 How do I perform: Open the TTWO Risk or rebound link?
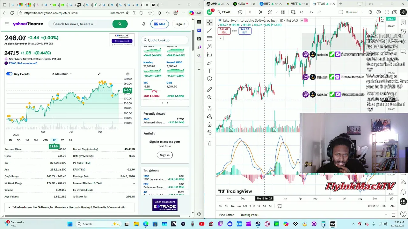23,63
